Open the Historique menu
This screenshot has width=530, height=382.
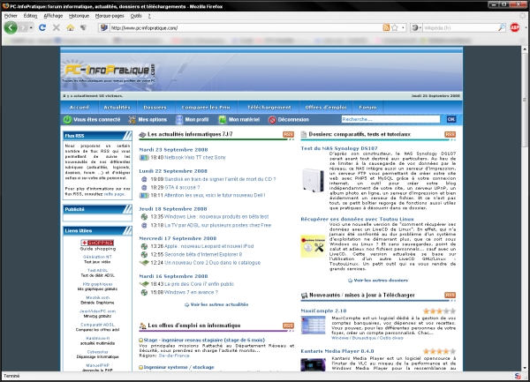[x=79, y=16]
